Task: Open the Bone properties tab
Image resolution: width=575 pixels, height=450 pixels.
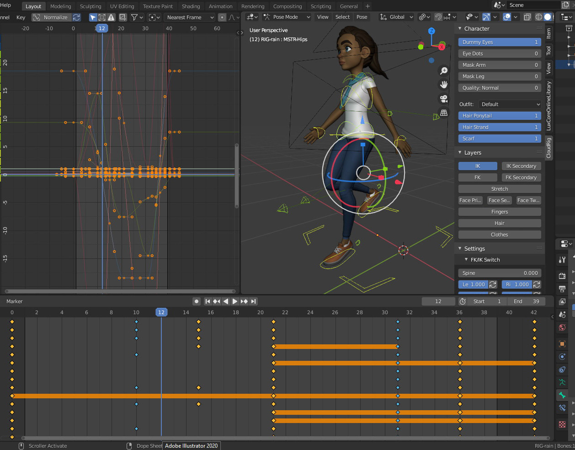Action: coord(562,395)
